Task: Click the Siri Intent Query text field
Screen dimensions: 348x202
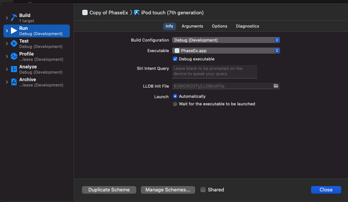Action: click(x=215, y=72)
